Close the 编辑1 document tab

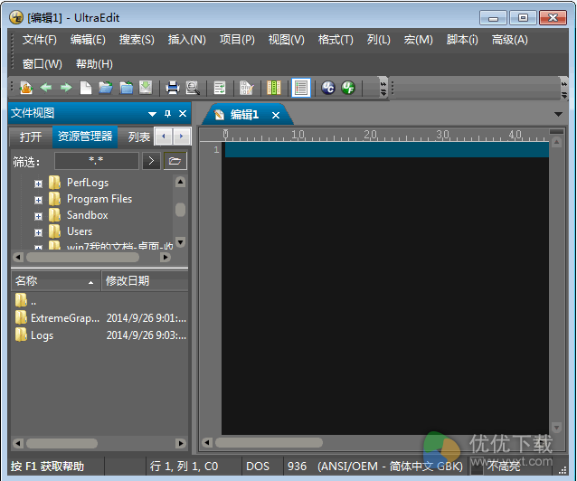(x=276, y=115)
